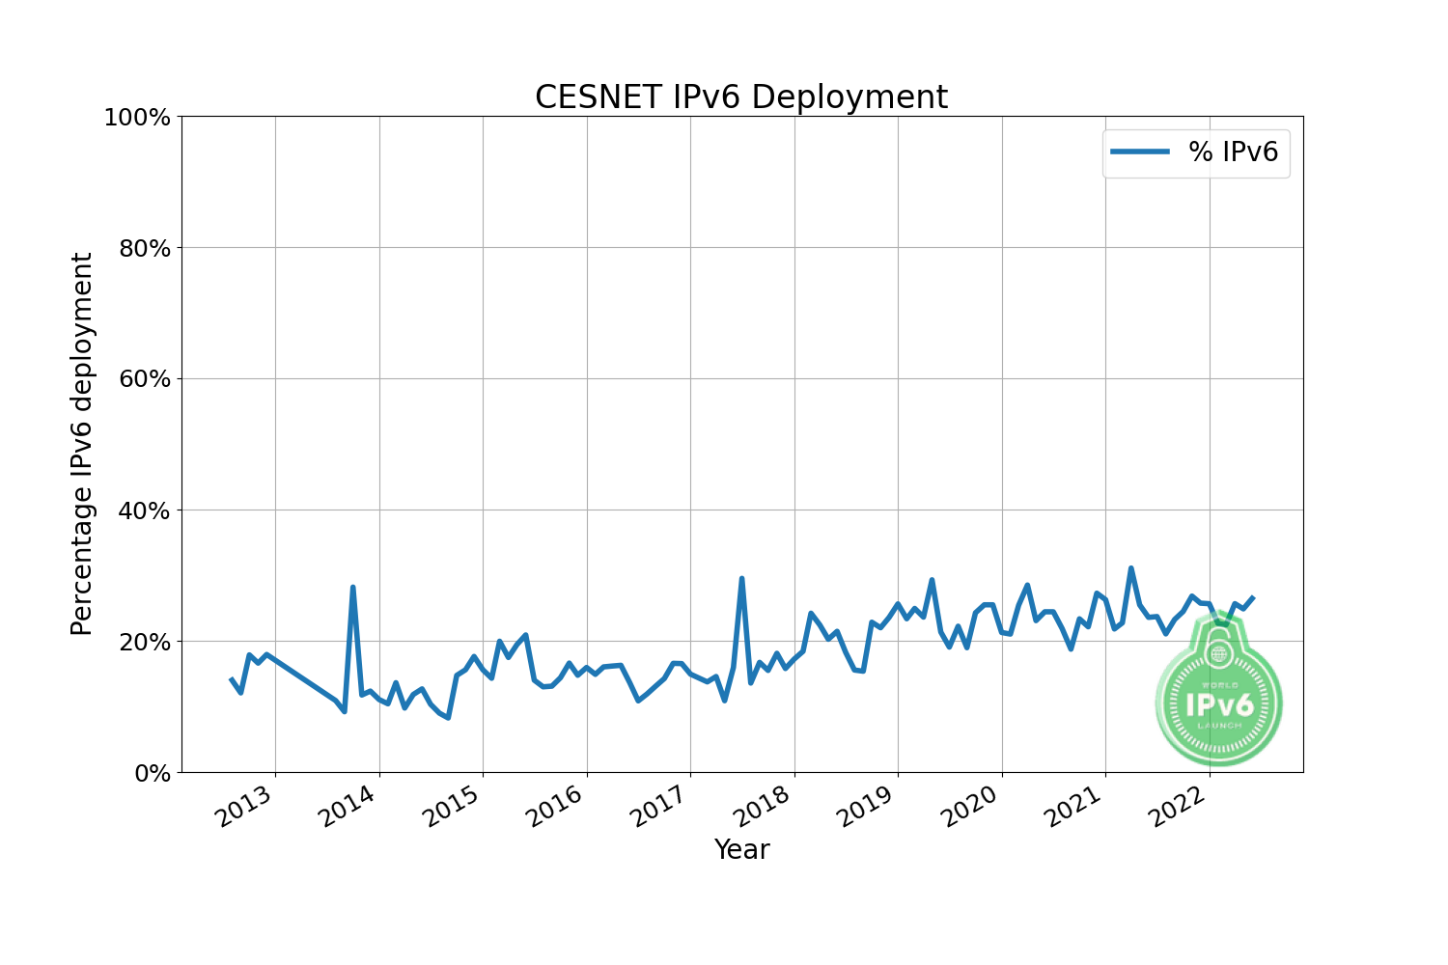Viewport: 1448px width, 965px height.
Task: Select the '% IPv6' legend label
Action: point(1233,152)
